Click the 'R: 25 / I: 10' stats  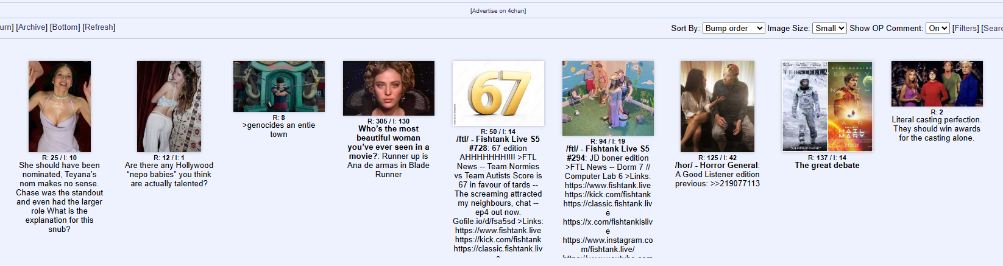click(x=59, y=158)
